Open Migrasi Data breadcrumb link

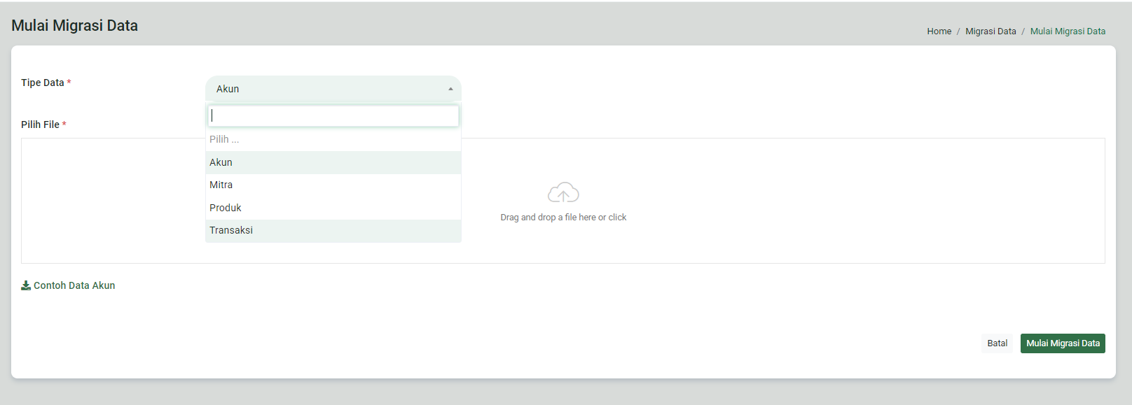click(990, 31)
